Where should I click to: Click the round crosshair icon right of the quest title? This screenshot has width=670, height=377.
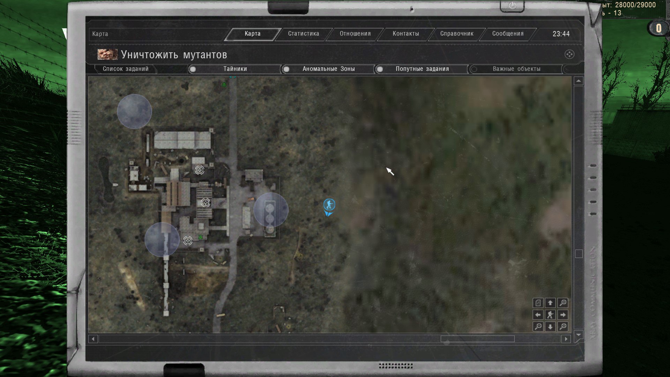569,54
